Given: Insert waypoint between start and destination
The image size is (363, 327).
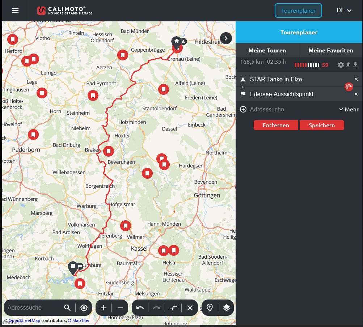Looking at the screenshot, I should coord(243,87).
